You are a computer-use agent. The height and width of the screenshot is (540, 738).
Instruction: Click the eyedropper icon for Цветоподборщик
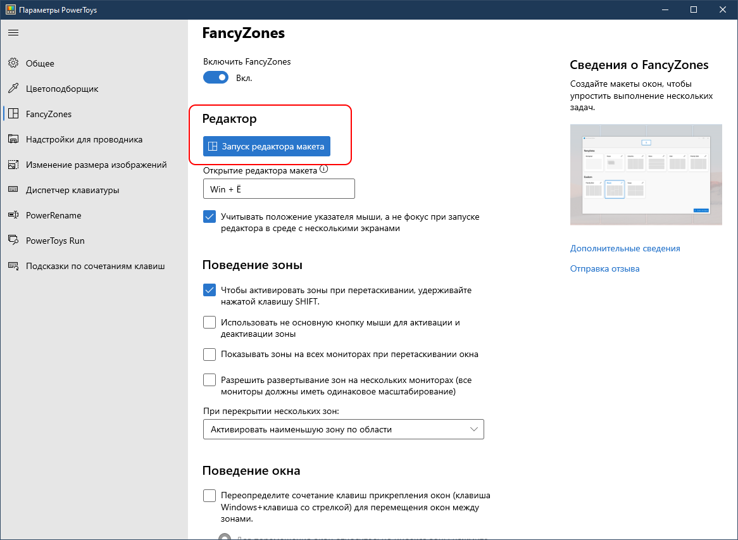coord(13,89)
